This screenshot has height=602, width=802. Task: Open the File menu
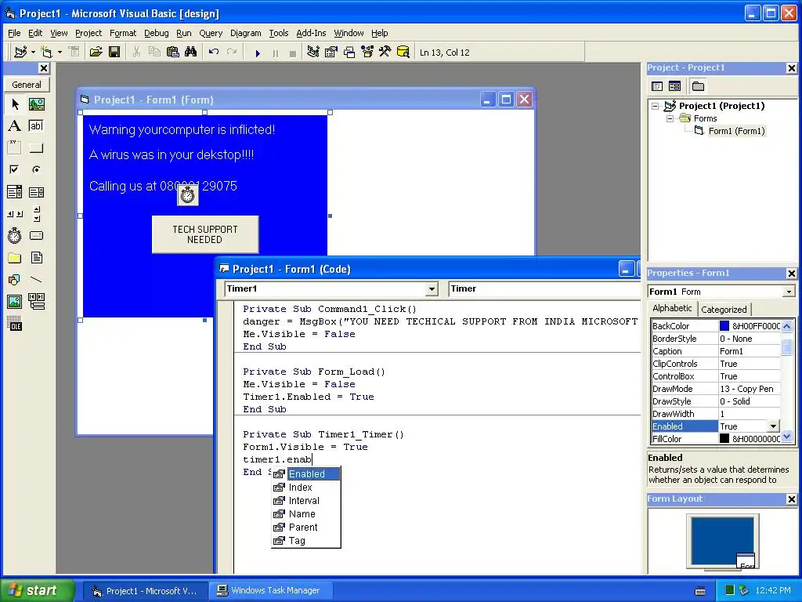[14, 33]
